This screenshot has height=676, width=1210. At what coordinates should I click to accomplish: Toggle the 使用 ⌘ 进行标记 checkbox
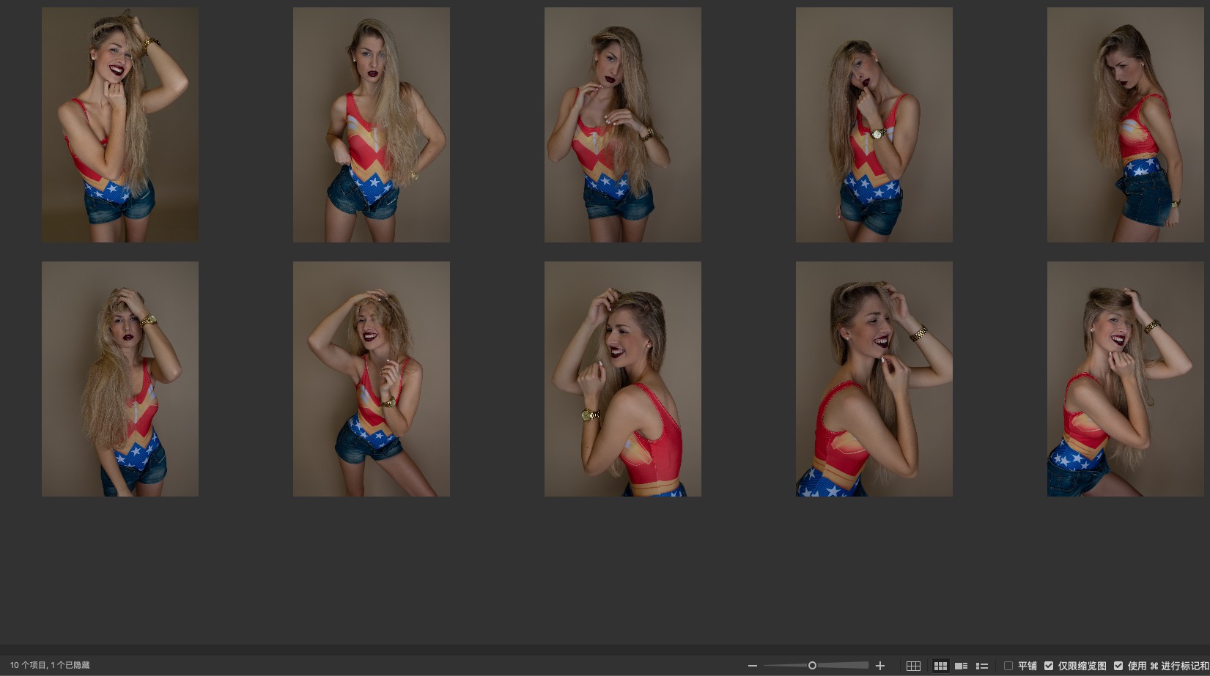pos(1118,666)
